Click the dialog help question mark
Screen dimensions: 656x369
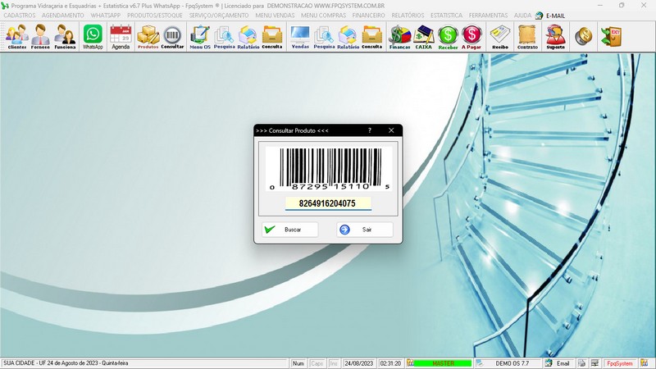click(370, 130)
